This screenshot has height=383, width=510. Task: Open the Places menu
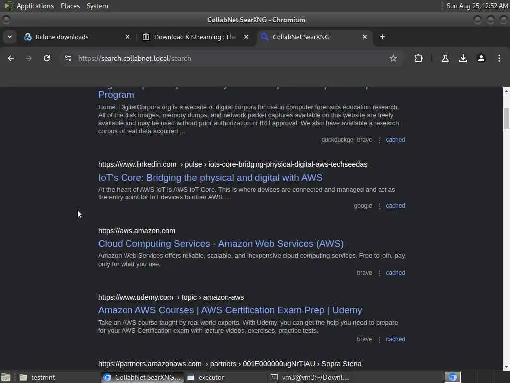pyautogui.click(x=70, y=6)
